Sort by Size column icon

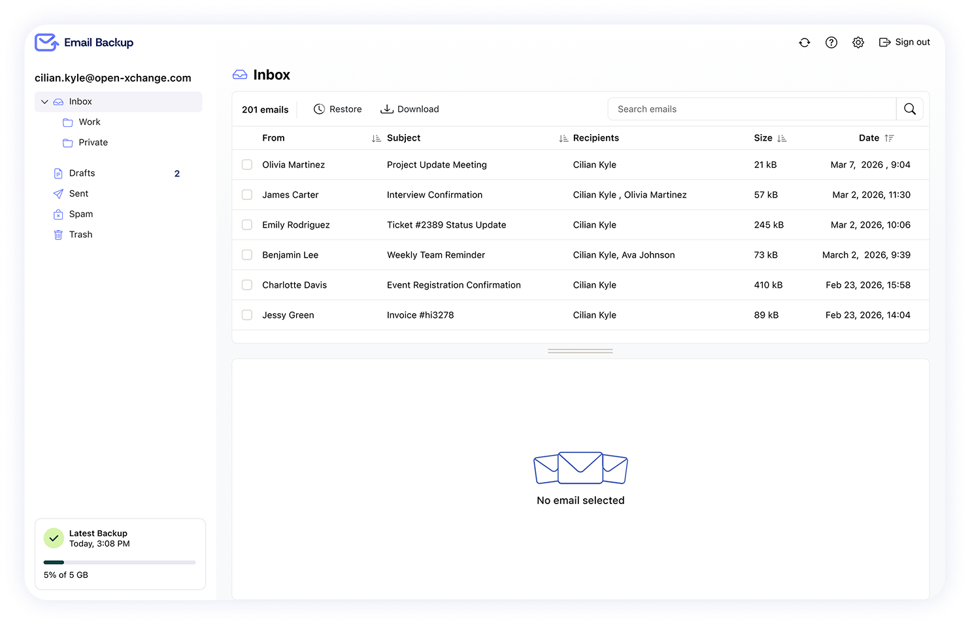coord(782,139)
